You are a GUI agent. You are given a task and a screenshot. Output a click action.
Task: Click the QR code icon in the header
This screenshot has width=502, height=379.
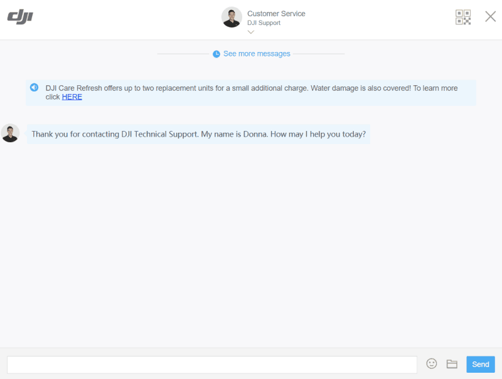pyautogui.click(x=463, y=17)
